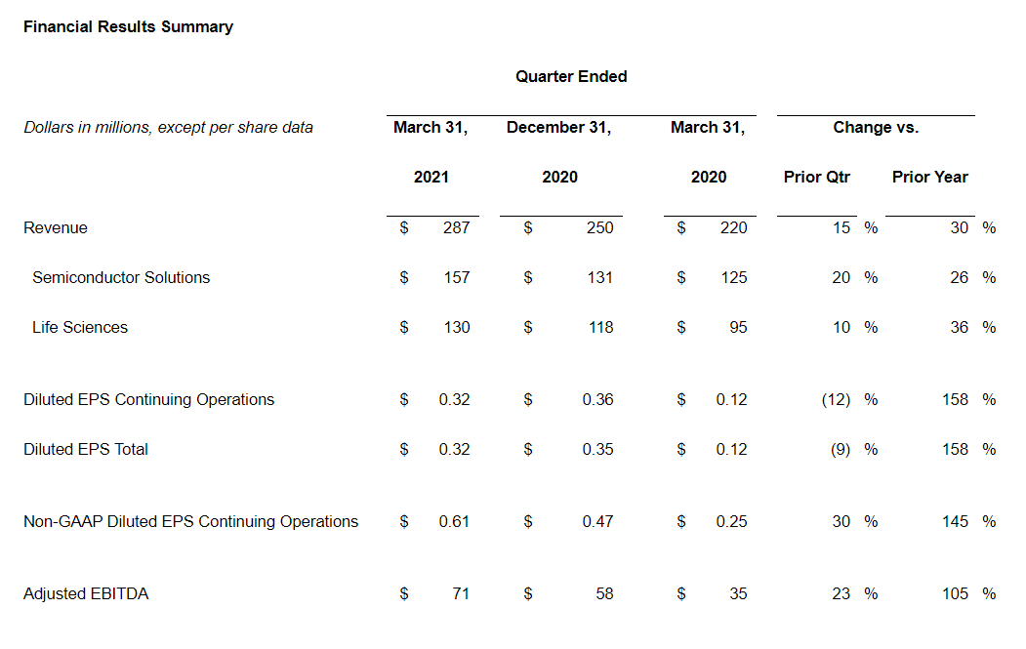Click Non-GAAP Diluted EPS Continuing Operations label

click(x=190, y=521)
